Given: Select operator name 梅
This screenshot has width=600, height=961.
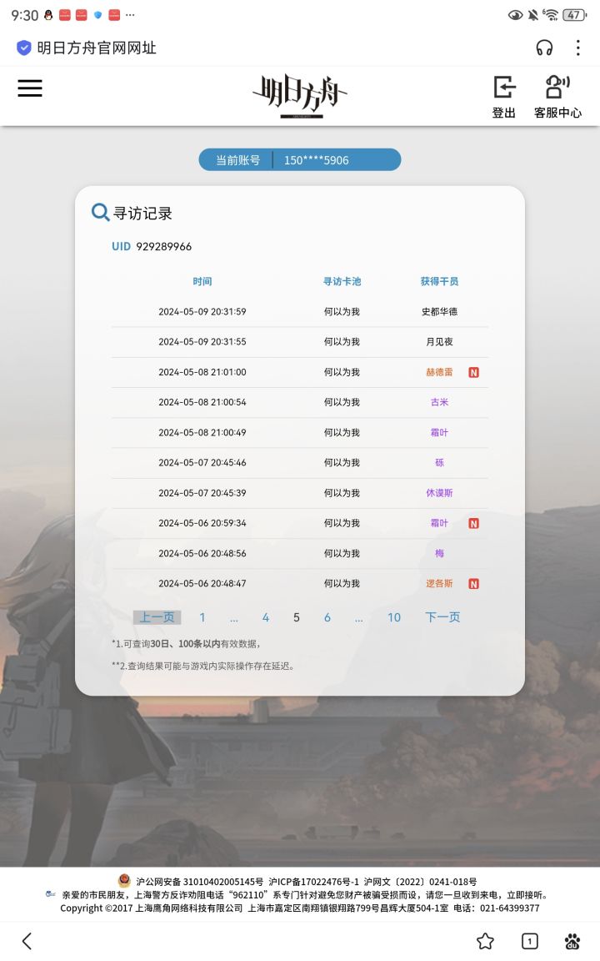Looking at the screenshot, I should point(439,553).
